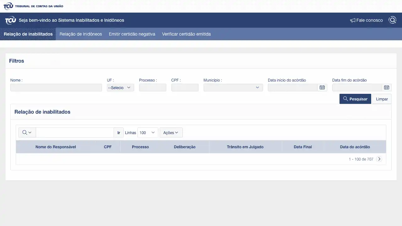The image size is (402, 226).
Task: Expand the UF state dropdown
Action: click(120, 88)
